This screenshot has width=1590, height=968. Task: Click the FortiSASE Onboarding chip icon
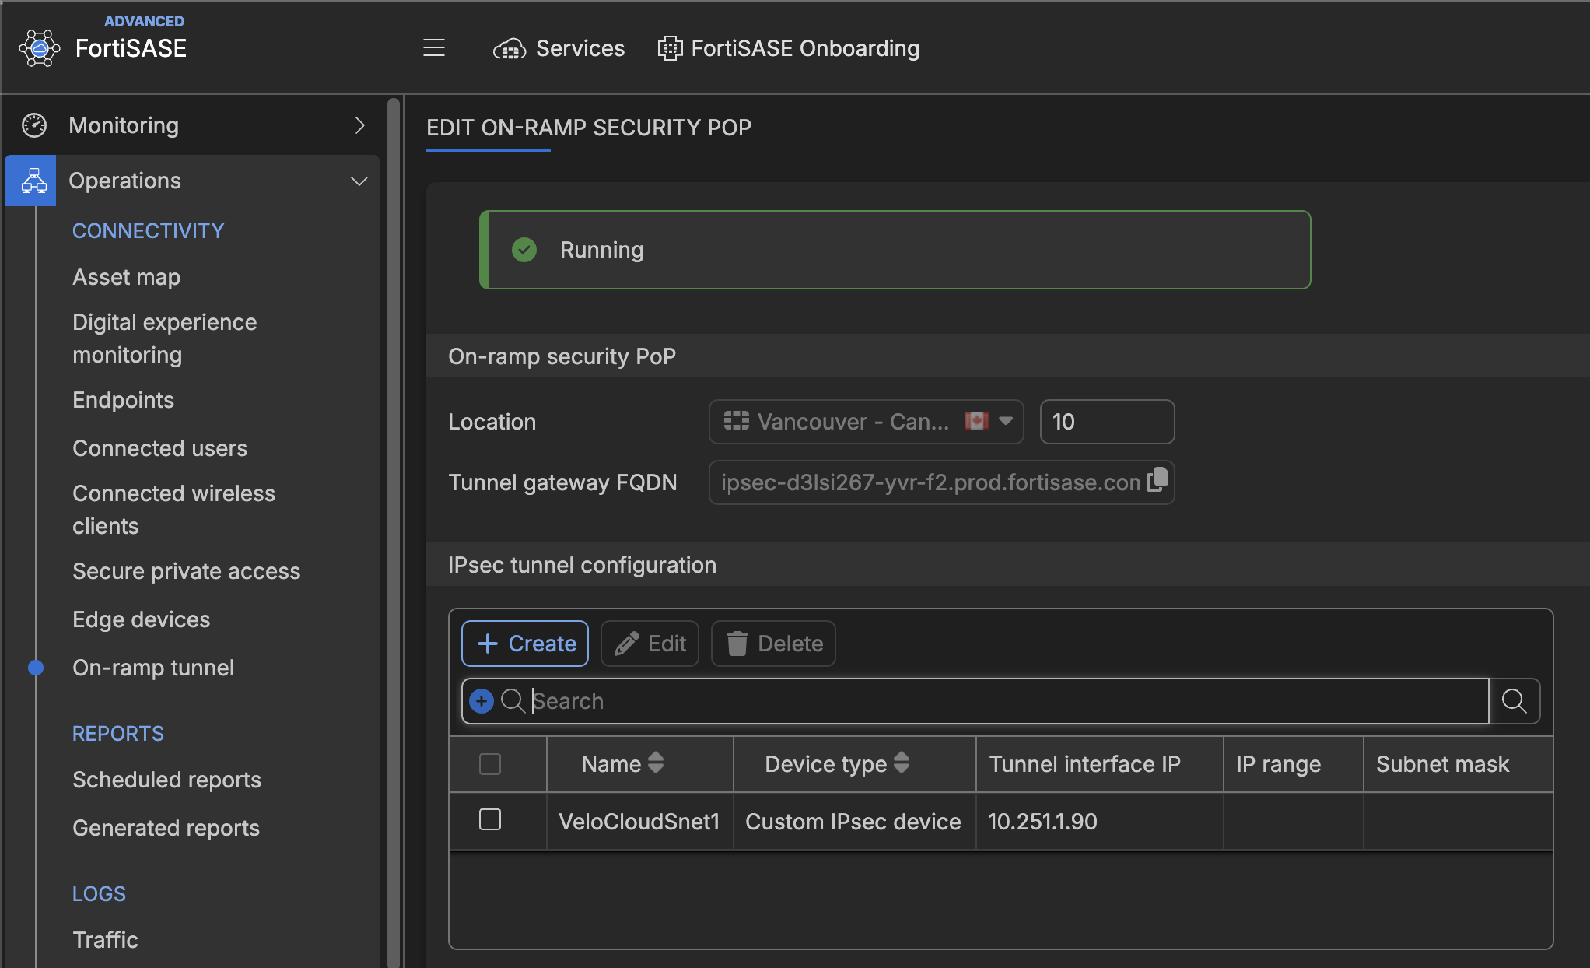pos(670,48)
